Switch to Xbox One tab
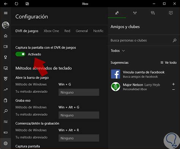Viewport: 180px width, 149px height. 51,31
